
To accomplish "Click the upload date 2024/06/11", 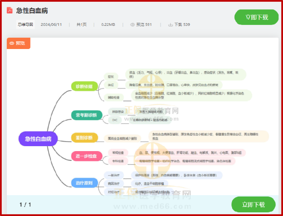I will [51, 25].
